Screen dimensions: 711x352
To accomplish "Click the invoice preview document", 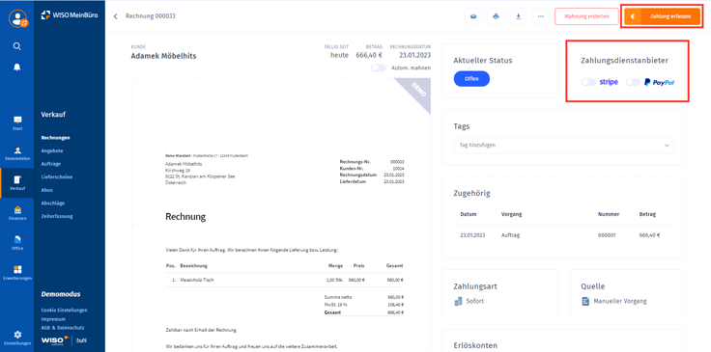I will (281, 214).
